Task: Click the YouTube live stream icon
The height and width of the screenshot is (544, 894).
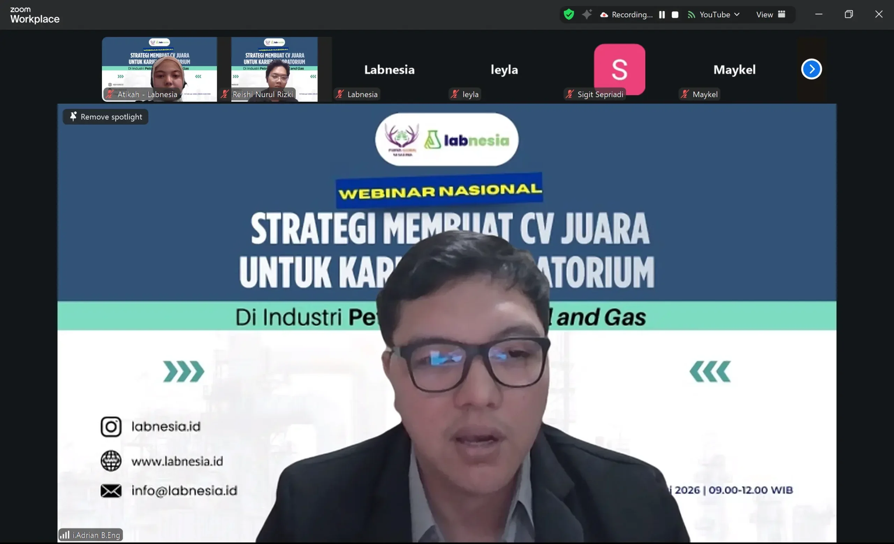Action: pyautogui.click(x=691, y=15)
